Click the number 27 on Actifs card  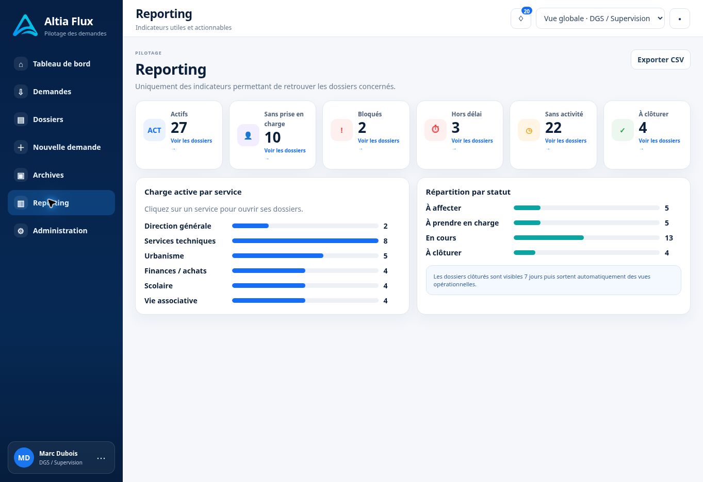coord(179,128)
